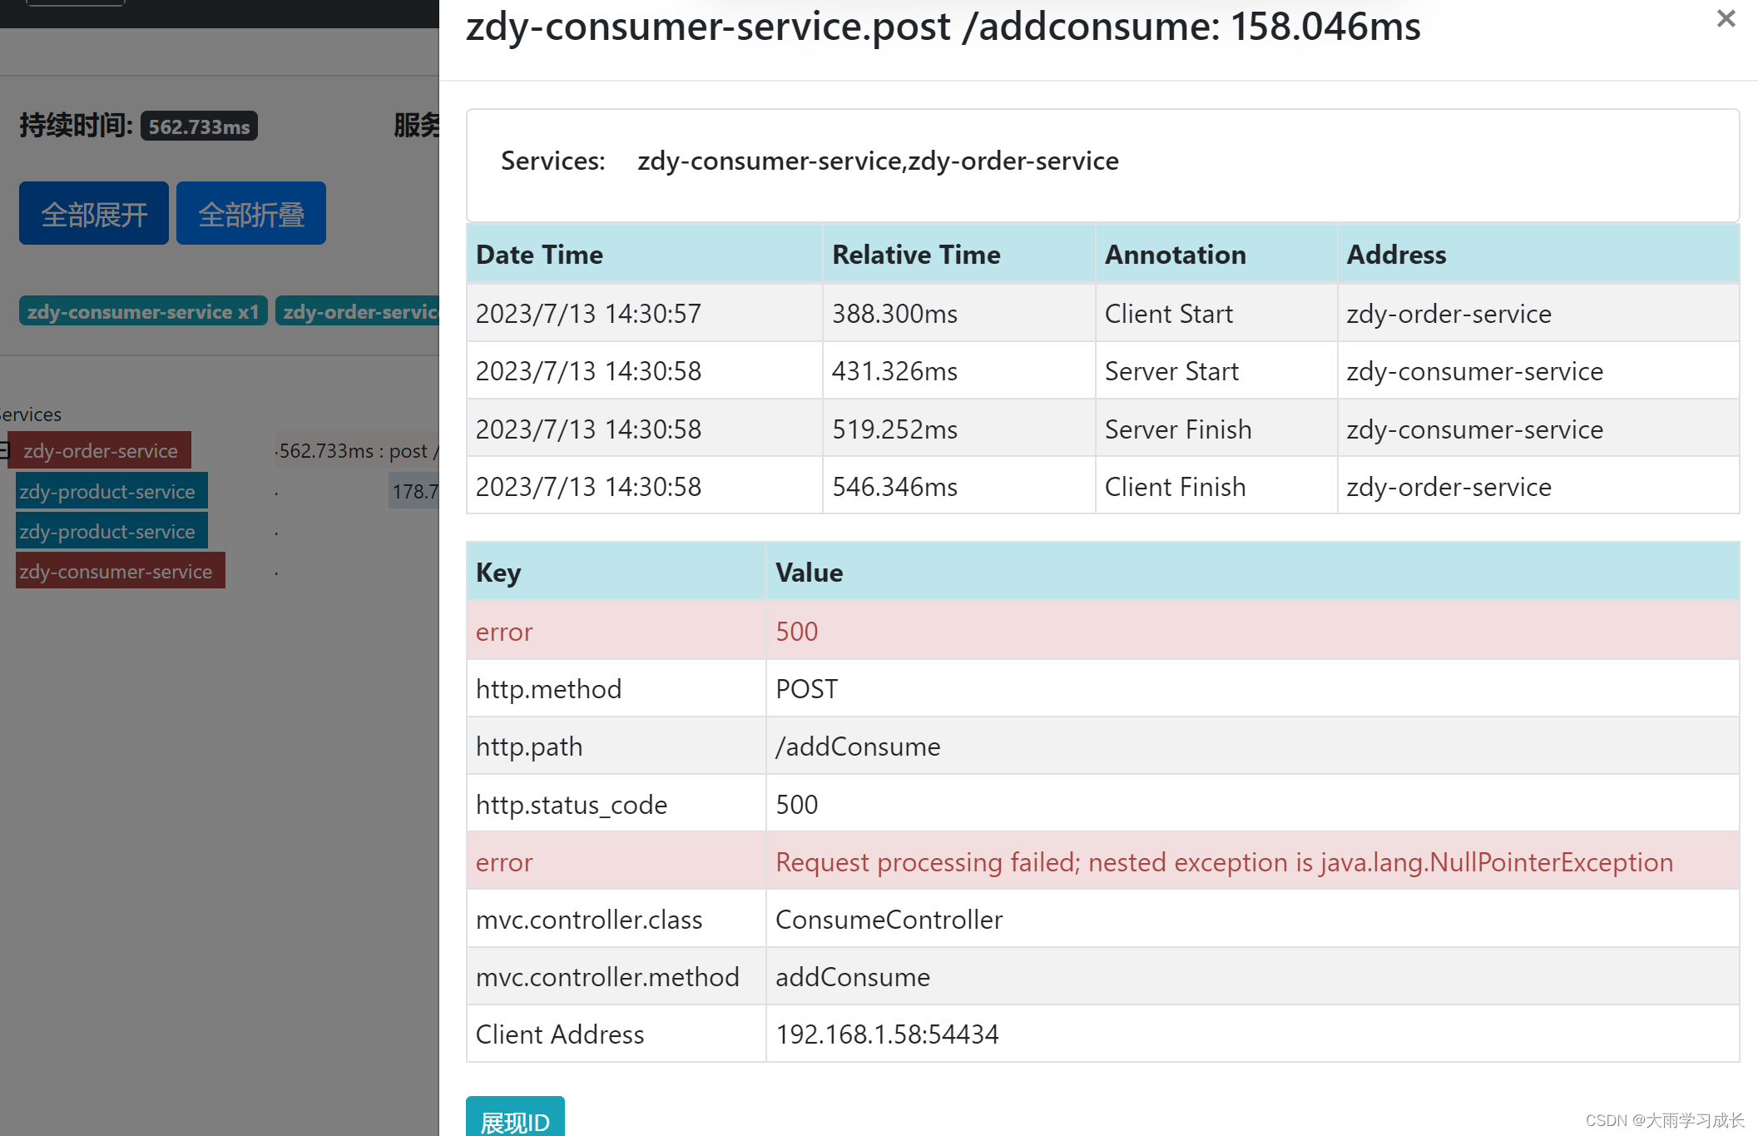This screenshot has height=1136, width=1758.
Task: Close the span detail dialog
Action: 1726,19
